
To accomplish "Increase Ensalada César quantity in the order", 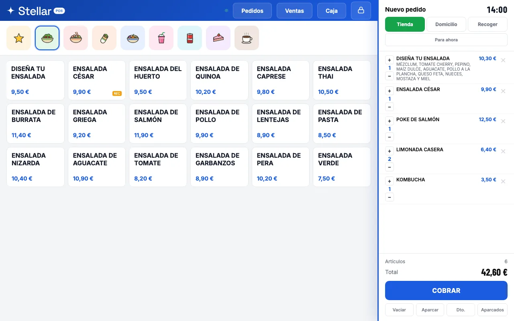I will pyautogui.click(x=390, y=91).
